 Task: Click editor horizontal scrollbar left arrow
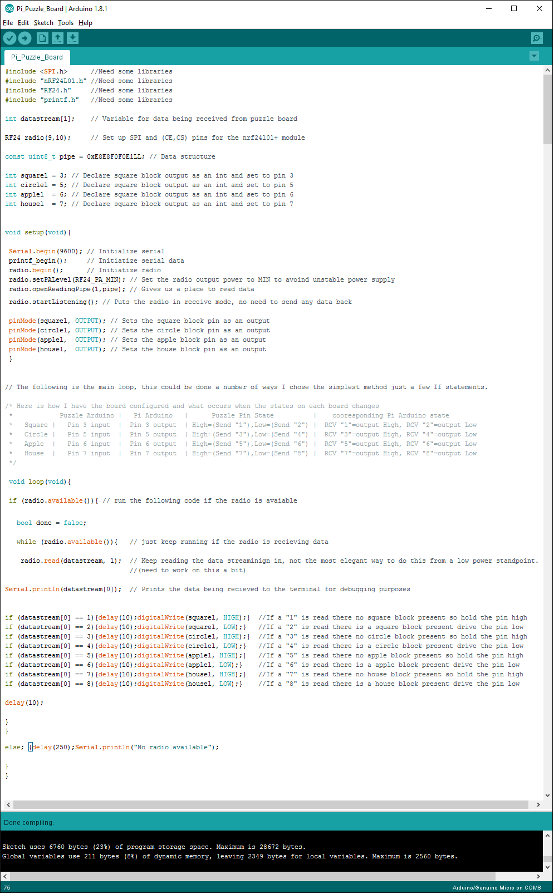[x=8, y=804]
